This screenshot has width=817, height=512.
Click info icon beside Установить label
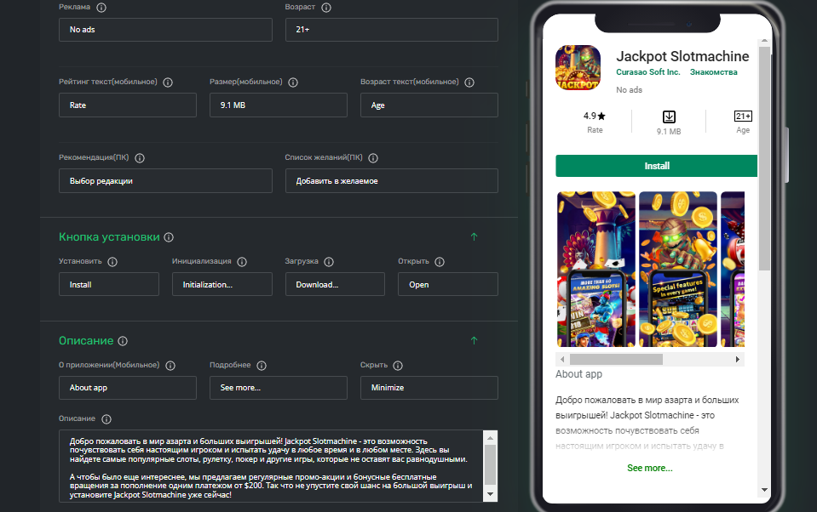112,262
